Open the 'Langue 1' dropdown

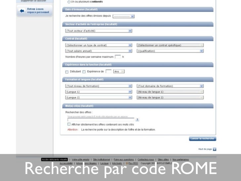pos(99,92)
